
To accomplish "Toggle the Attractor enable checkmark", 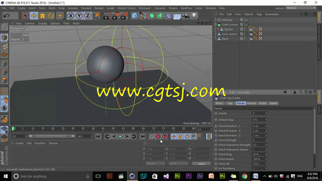I will click(247, 20).
